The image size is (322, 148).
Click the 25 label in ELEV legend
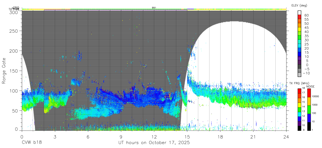[x=307, y=44]
